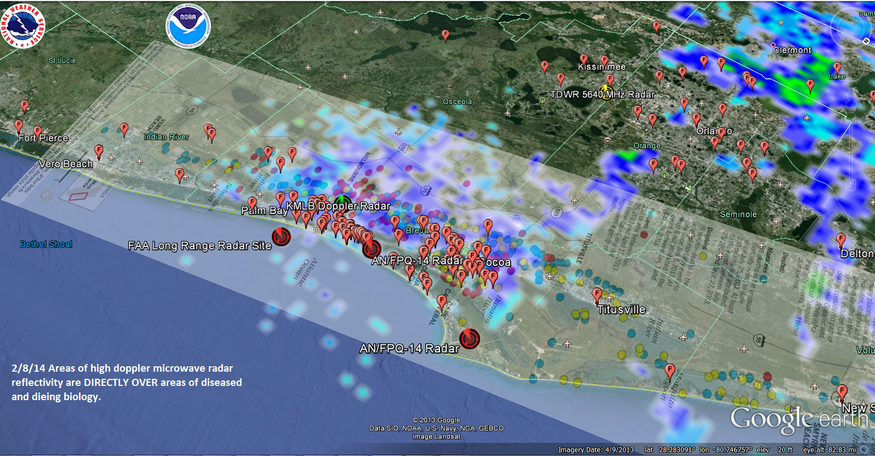Viewport: 875px width, 456px height.
Task: Click the KMLB Doppler Radar green marker
Action: pyautogui.click(x=343, y=201)
